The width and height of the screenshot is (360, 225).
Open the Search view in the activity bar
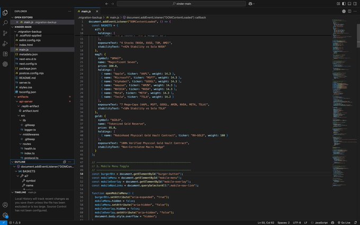point(5,23)
